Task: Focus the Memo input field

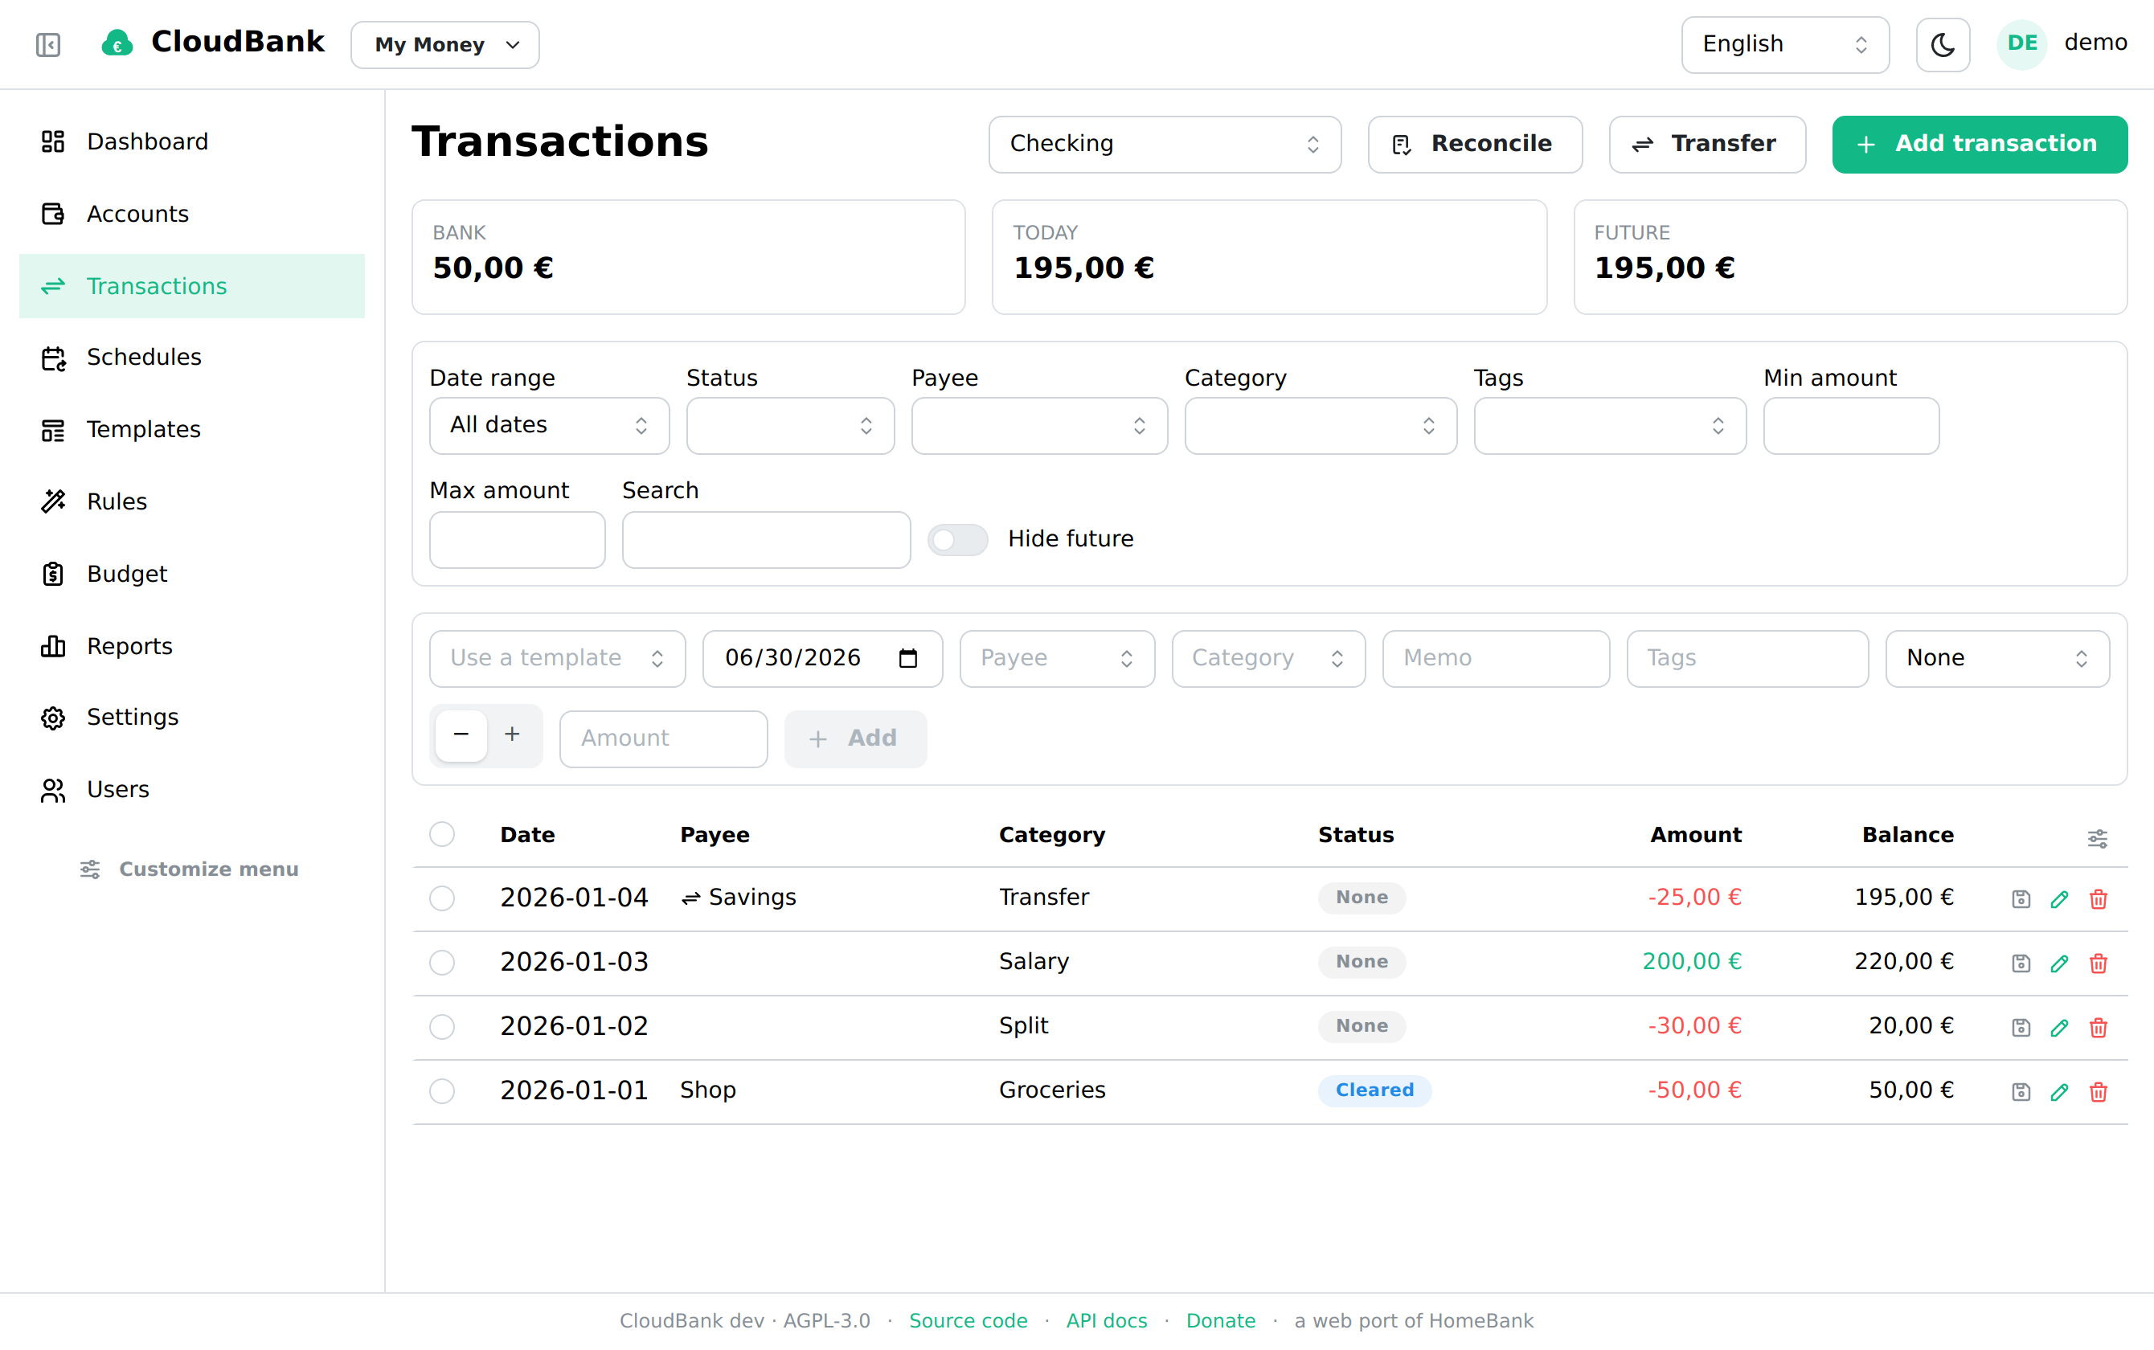Action: [x=1496, y=659]
